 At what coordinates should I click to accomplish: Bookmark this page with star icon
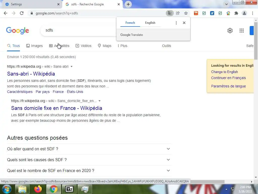point(186,13)
